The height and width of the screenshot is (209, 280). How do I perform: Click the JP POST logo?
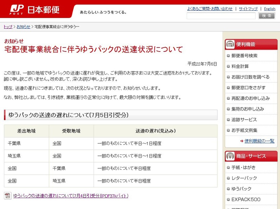coord(16,9)
